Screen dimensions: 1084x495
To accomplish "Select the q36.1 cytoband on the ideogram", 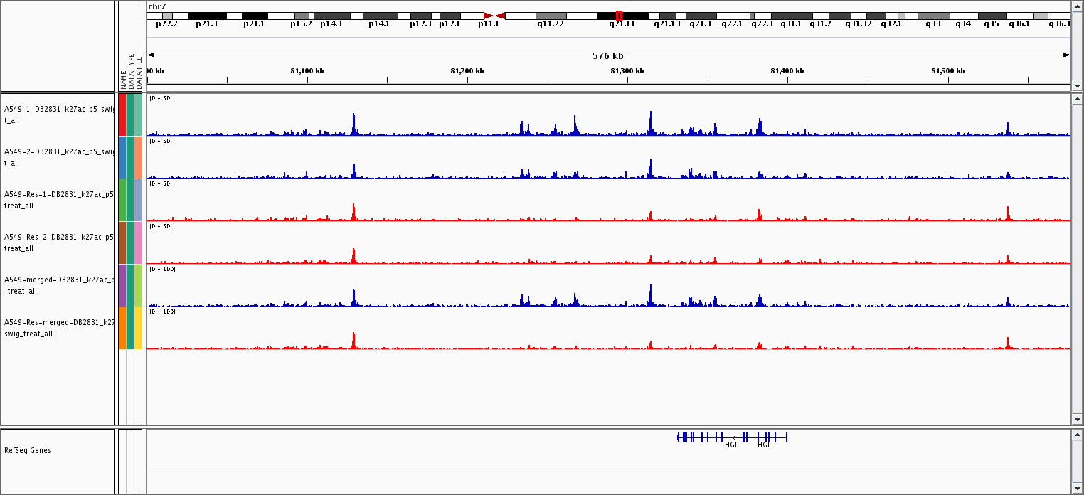I will (x=1018, y=16).
